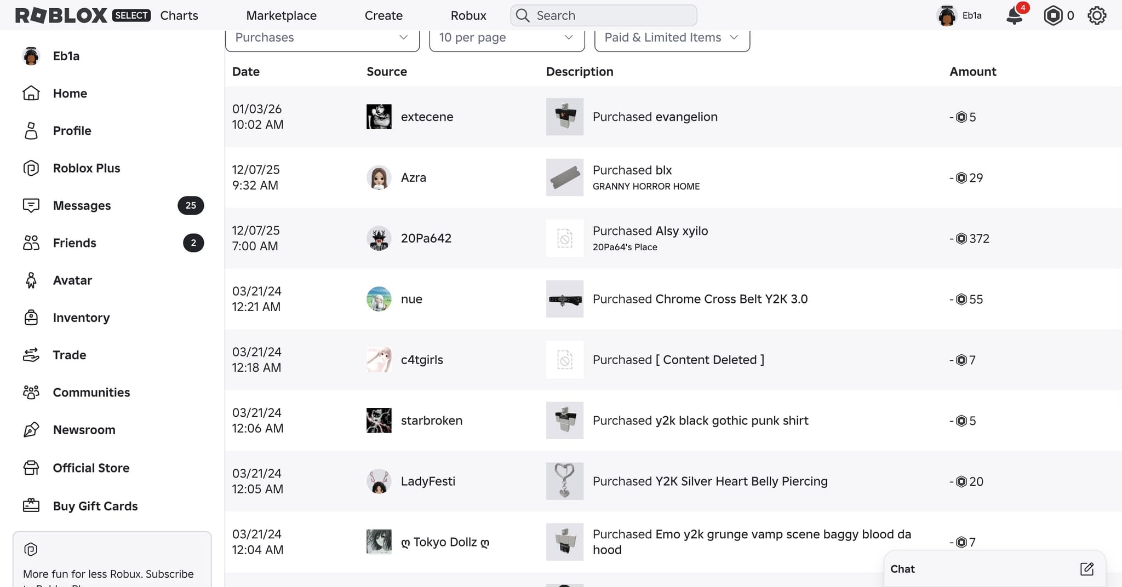The width and height of the screenshot is (1122, 587).
Task: Open the Chrome Cross Belt Y2K item thumbnail
Action: pos(564,299)
